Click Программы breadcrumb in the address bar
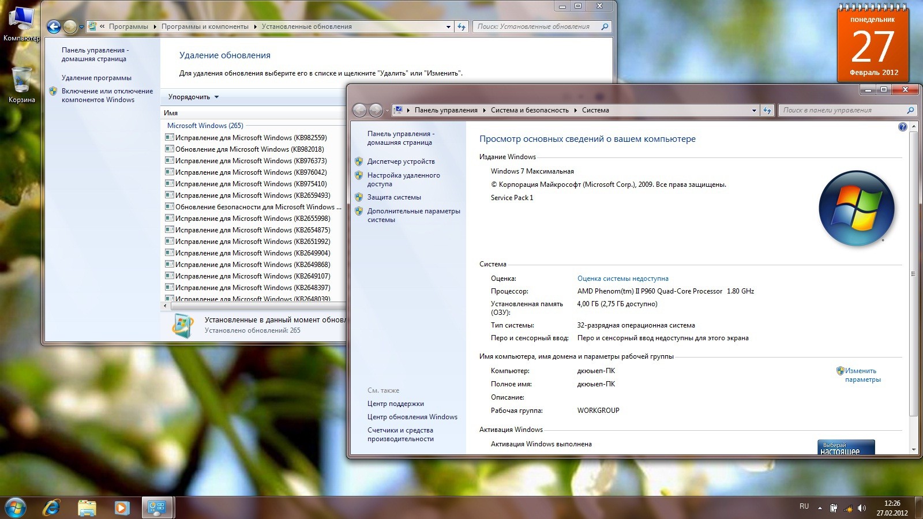 129,27
